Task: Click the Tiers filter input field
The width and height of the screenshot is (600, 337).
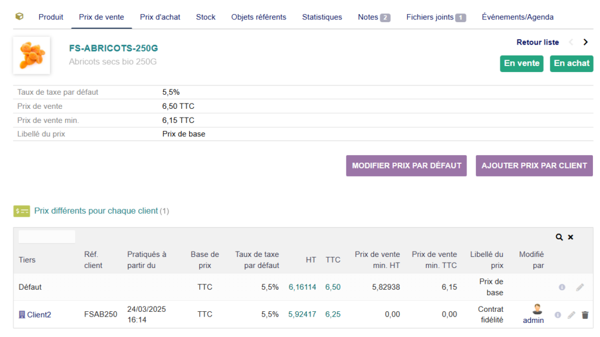Action: (47, 237)
